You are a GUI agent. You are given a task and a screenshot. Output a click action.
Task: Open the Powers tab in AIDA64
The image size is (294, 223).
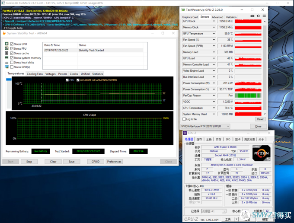tap(63, 74)
